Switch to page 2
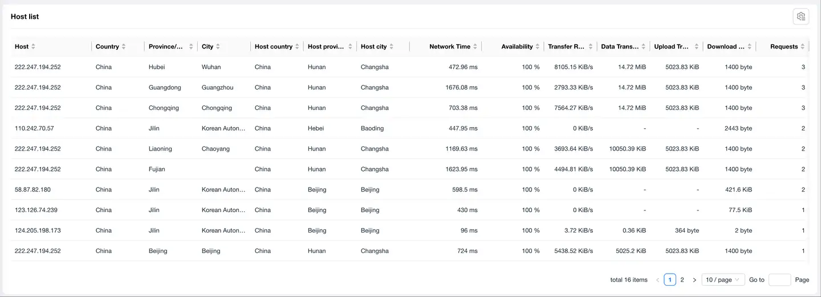 point(682,280)
